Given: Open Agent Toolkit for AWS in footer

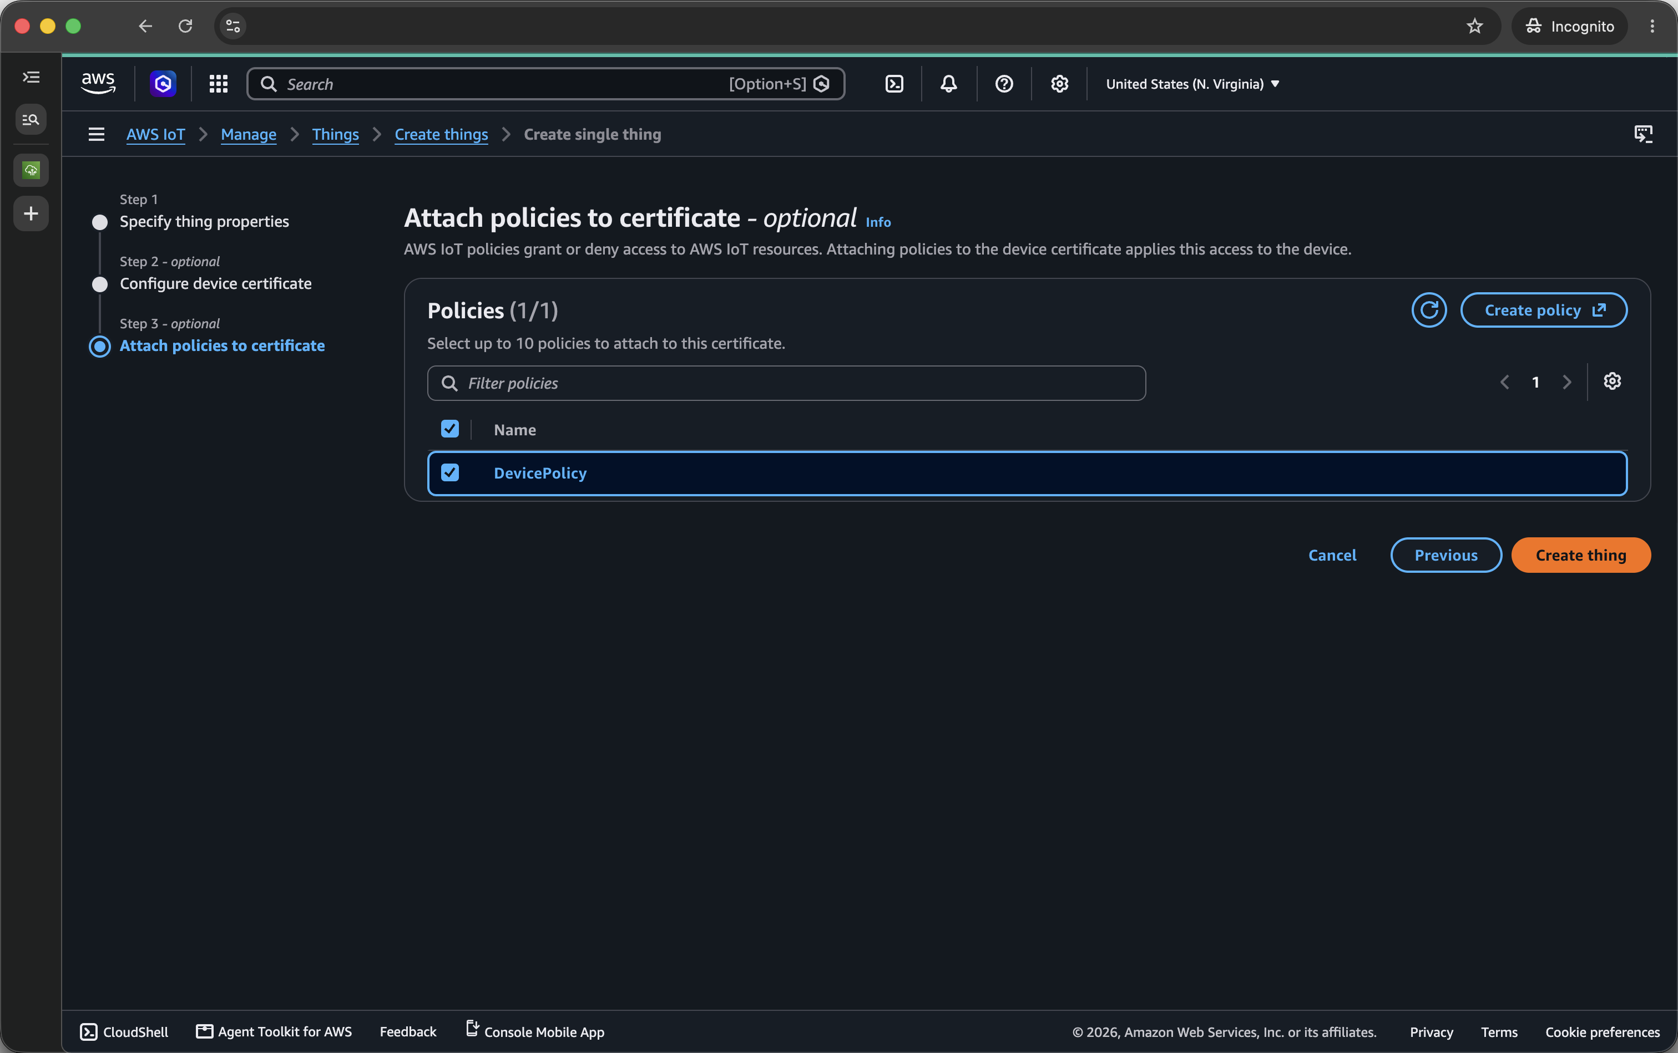Looking at the screenshot, I should (x=274, y=1031).
